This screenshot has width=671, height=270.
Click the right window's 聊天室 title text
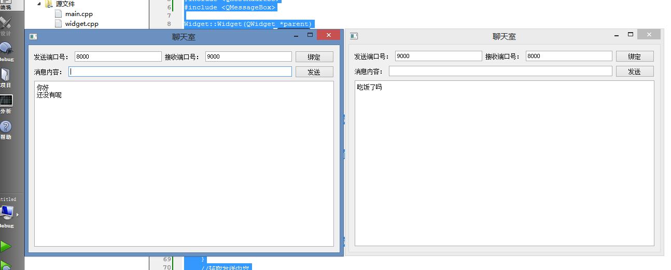pyautogui.click(x=505, y=37)
